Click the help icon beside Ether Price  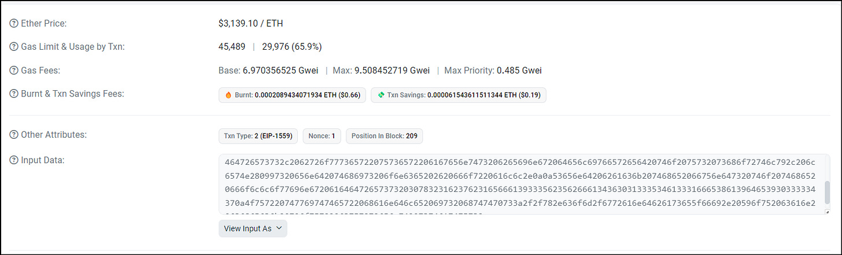coord(14,24)
